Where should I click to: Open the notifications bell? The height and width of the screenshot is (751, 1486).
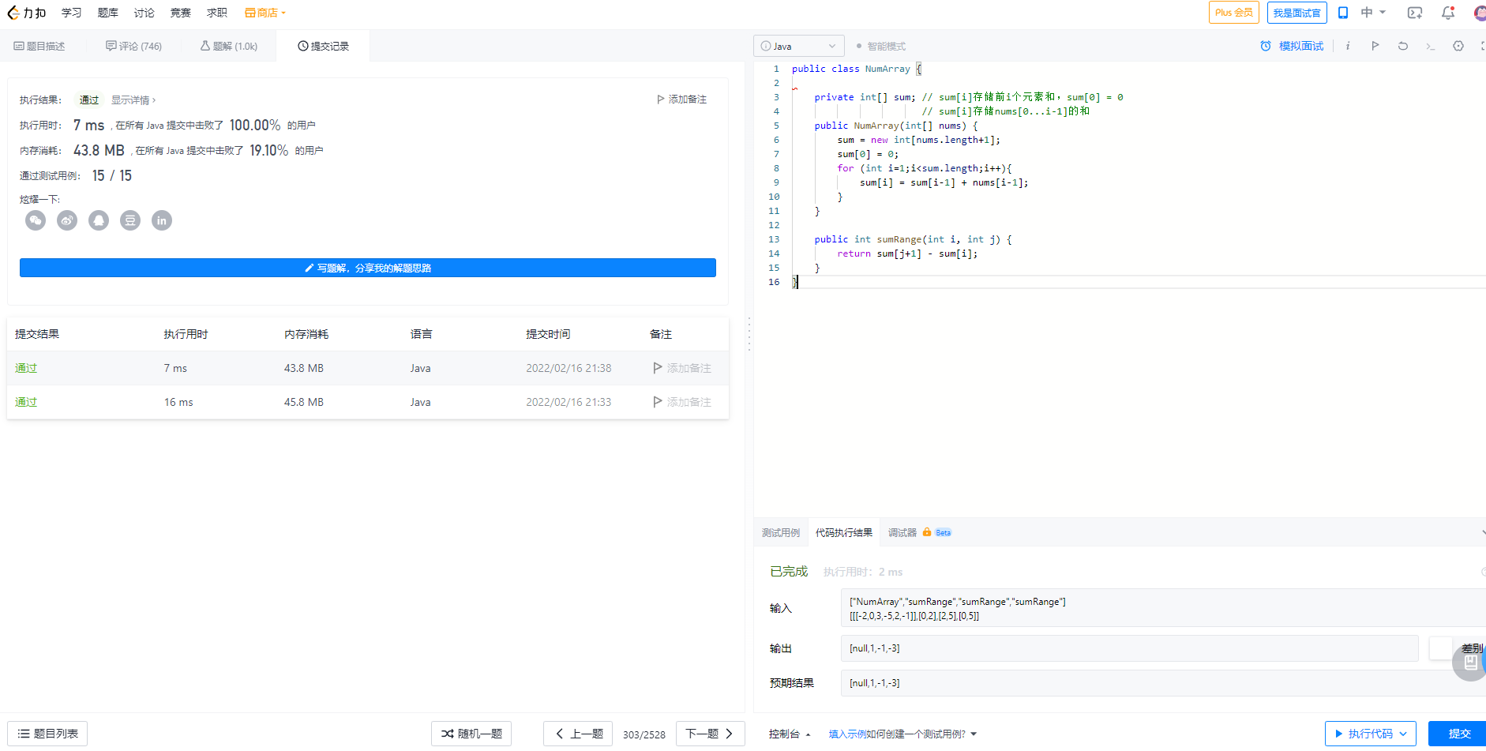(1448, 13)
